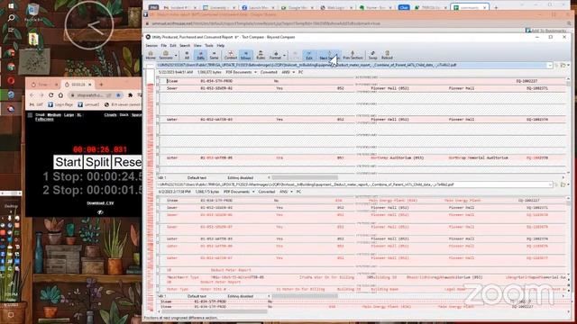This screenshot has width=577, height=324.
Task: Reload the page in the stopwatch browser window
Action: click(50, 95)
